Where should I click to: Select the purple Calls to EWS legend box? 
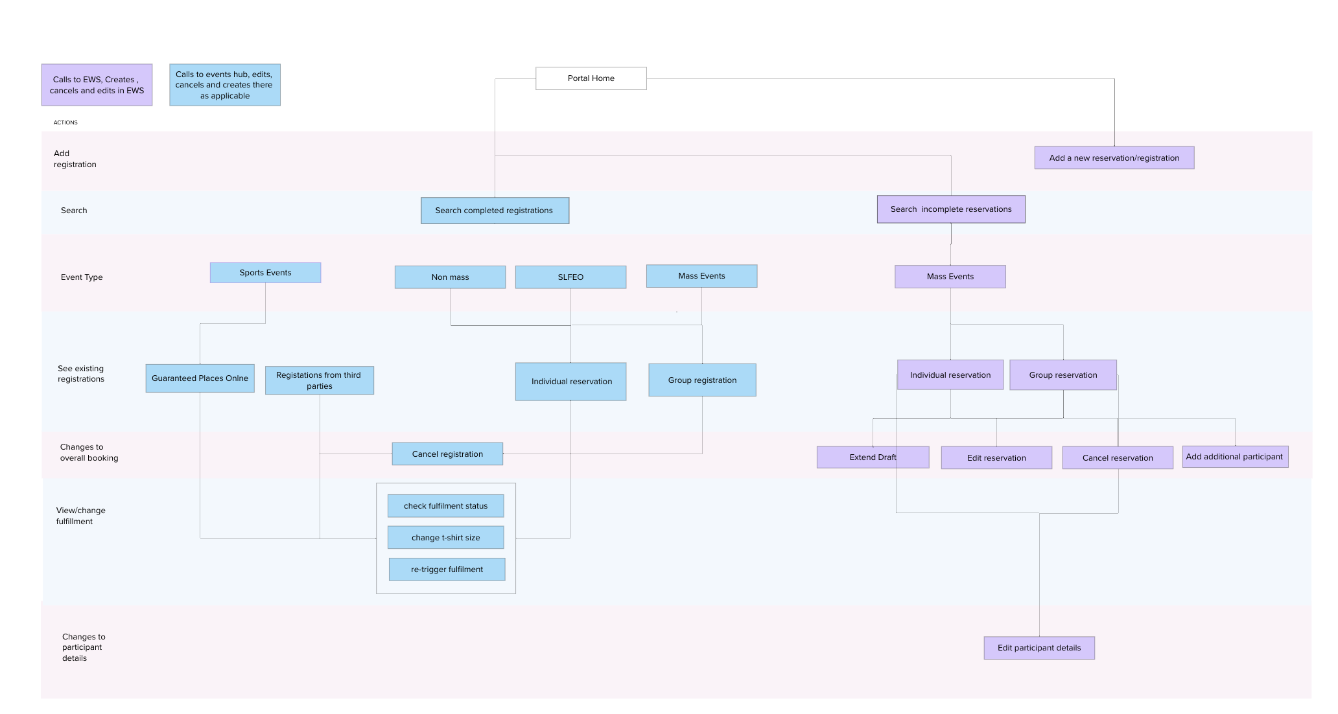(97, 85)
